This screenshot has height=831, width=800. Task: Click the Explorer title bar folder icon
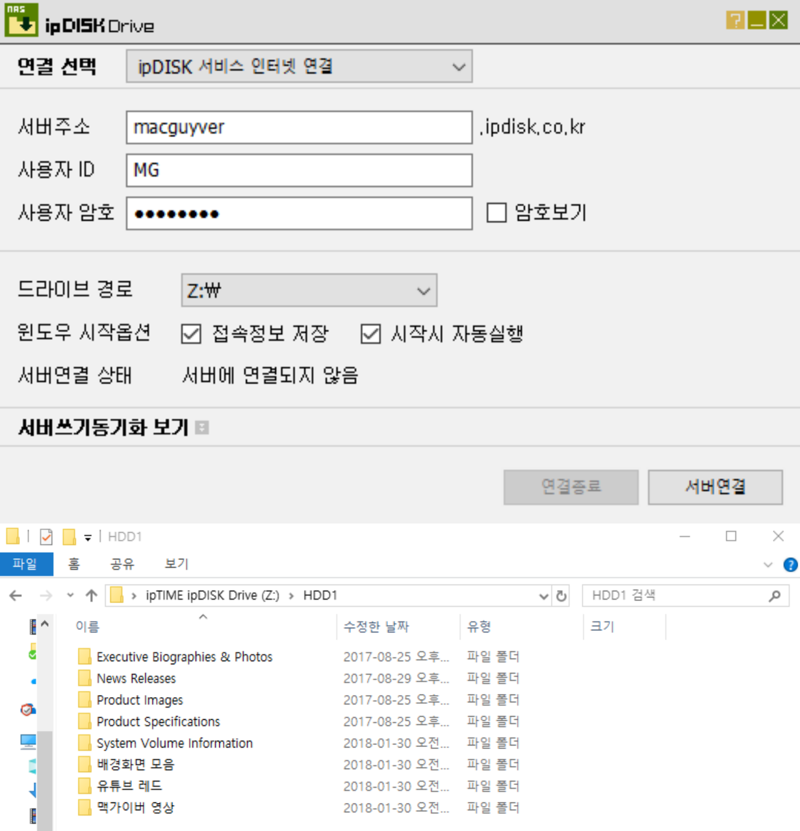tap(12, 536)
